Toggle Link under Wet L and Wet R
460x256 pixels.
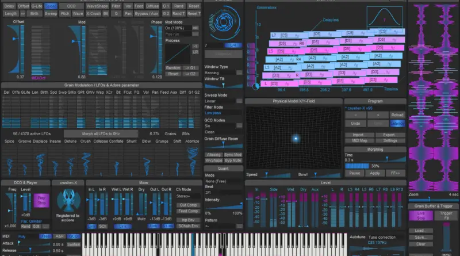coord(122,226)
